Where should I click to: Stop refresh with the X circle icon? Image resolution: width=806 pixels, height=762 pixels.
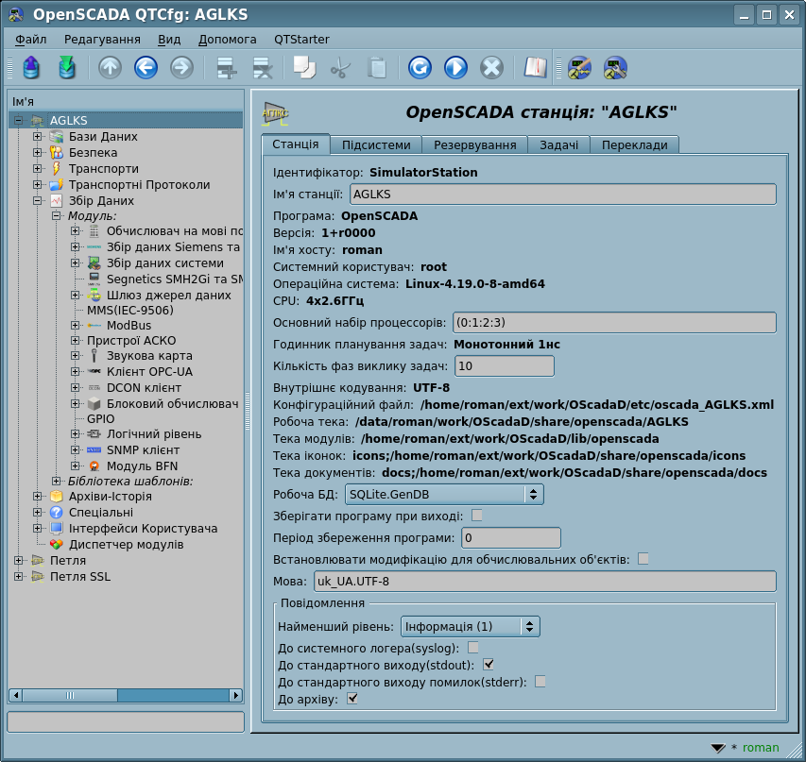point(492,67)
